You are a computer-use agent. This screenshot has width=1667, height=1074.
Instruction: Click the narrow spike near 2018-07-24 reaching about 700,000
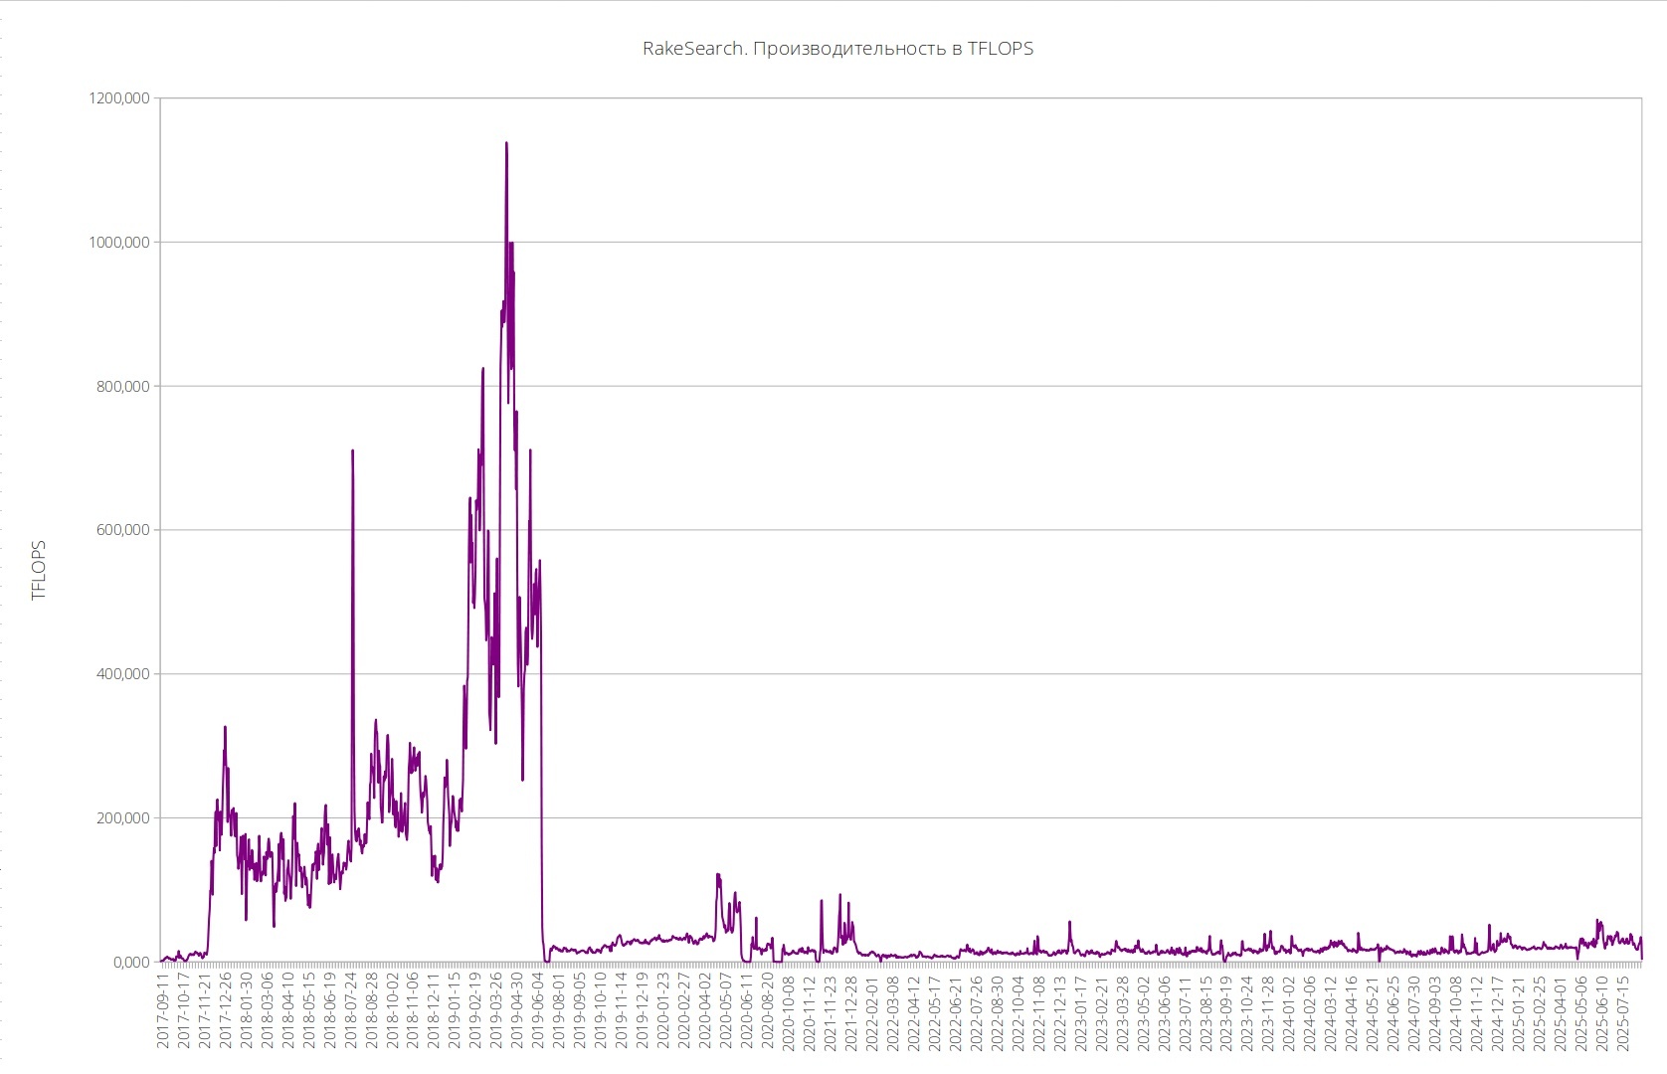[x=352, y=452]
